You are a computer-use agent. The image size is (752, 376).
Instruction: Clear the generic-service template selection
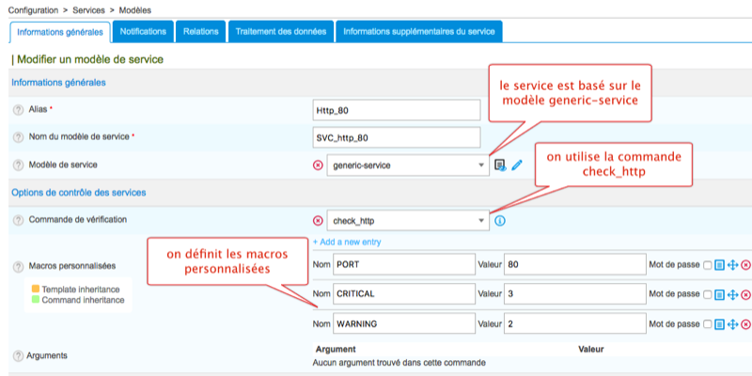318,165
